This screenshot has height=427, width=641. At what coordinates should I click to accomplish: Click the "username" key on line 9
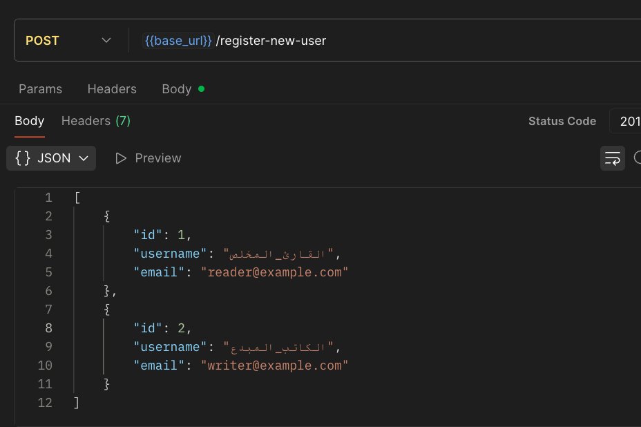[170, 347]
